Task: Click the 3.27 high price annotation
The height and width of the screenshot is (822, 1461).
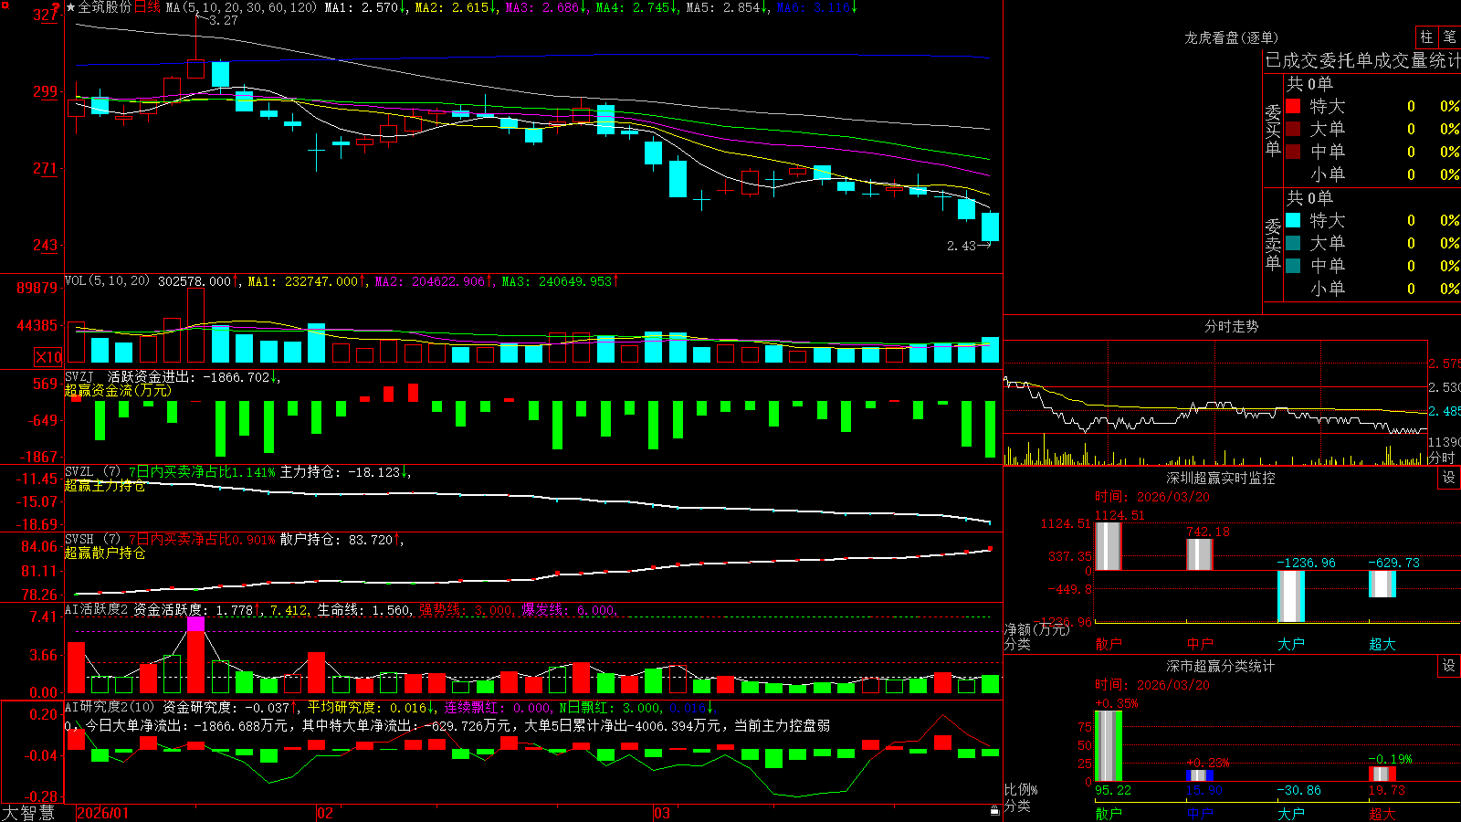Action: point(223,20)
